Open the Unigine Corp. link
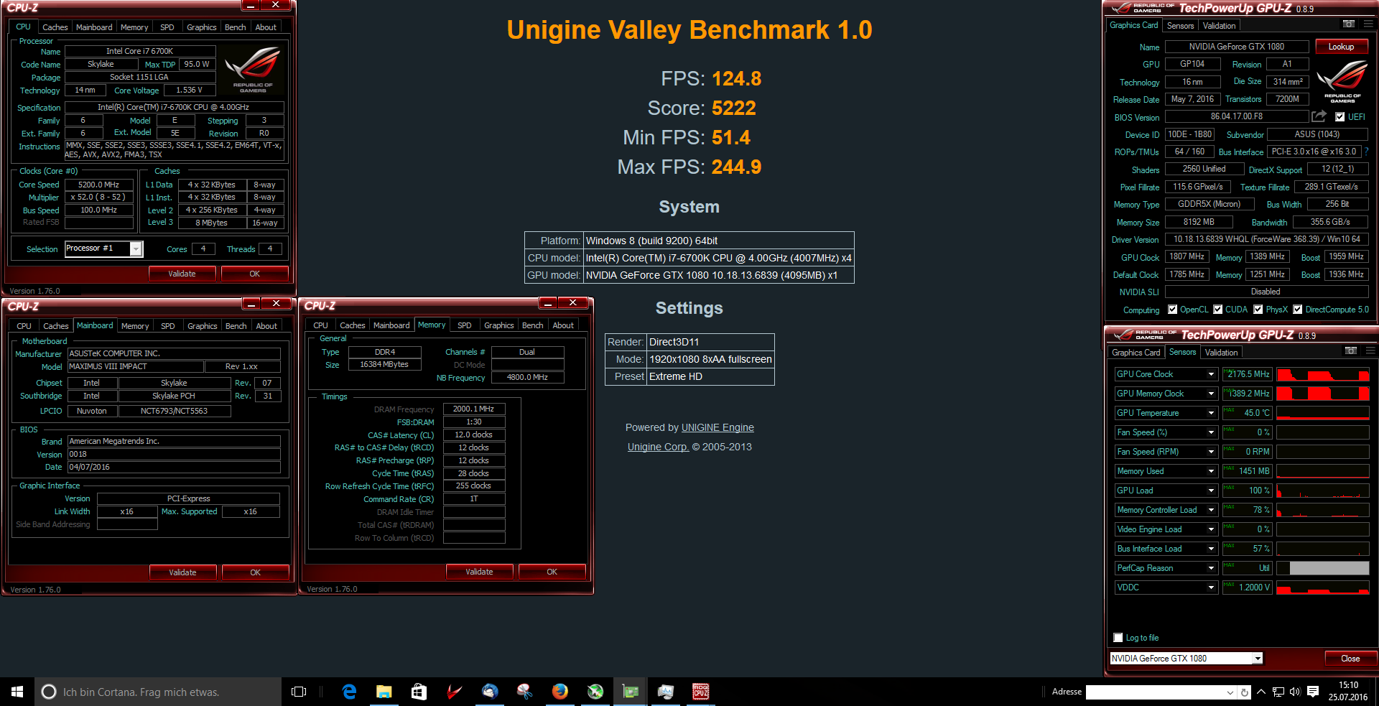The width and height of the screenshot is (1379, 706). (658, 447)
